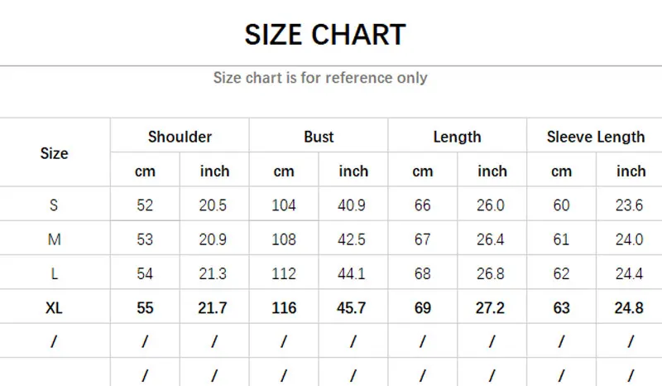Select the 44.1 bust inch cell
Viewport: 662px width, 386px height.
pyautogui.click(x=353, y=274)
